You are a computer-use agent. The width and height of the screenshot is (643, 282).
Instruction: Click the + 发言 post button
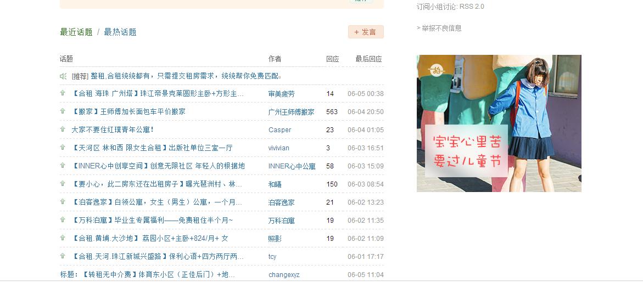(366, 32)
